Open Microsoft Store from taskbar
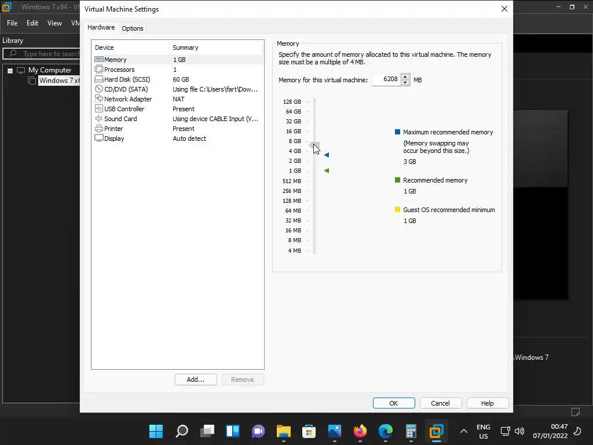This screenshot has width=593, height=445. [309, 431]
